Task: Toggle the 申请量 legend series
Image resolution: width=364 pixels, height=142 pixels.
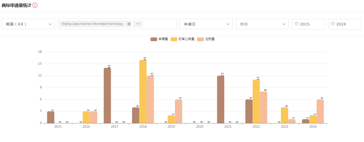Action: tap(159, 39)
